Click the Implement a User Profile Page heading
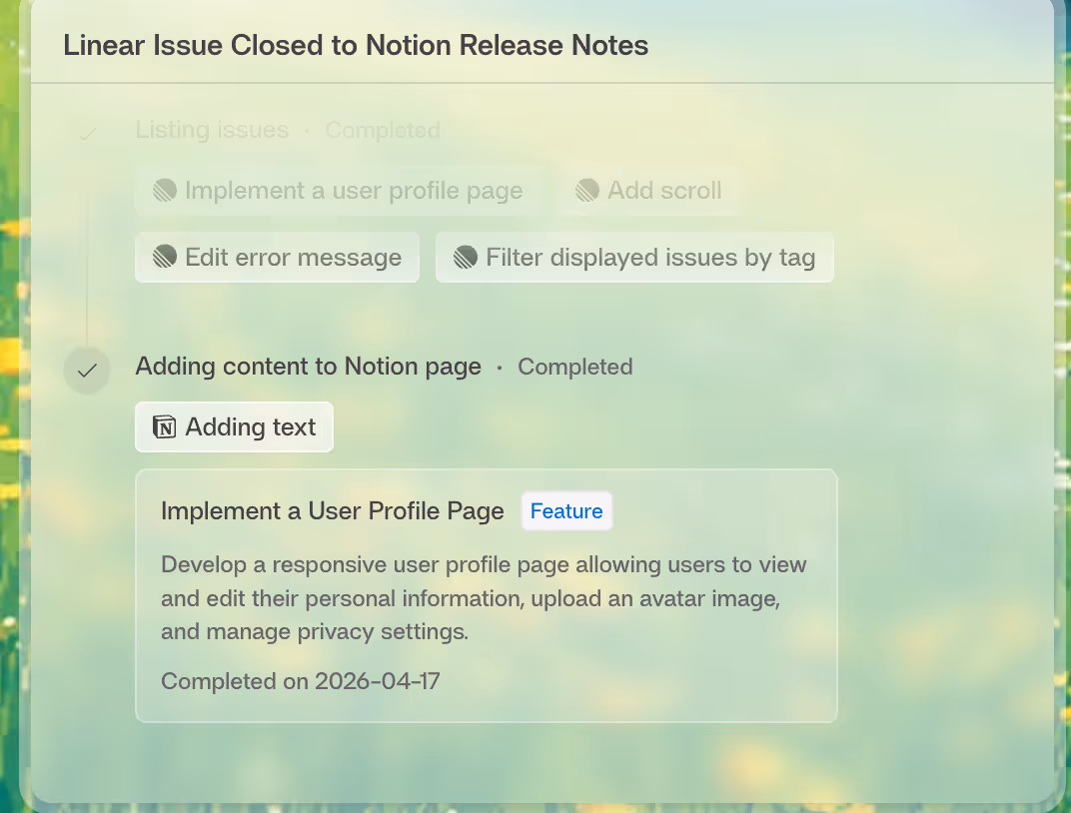1071x813 pixels. click(332, 510)
